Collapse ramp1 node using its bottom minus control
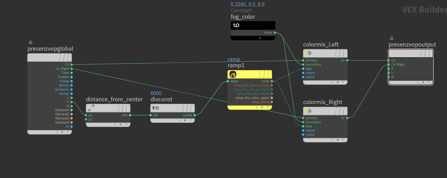 [x=268, y=107]
